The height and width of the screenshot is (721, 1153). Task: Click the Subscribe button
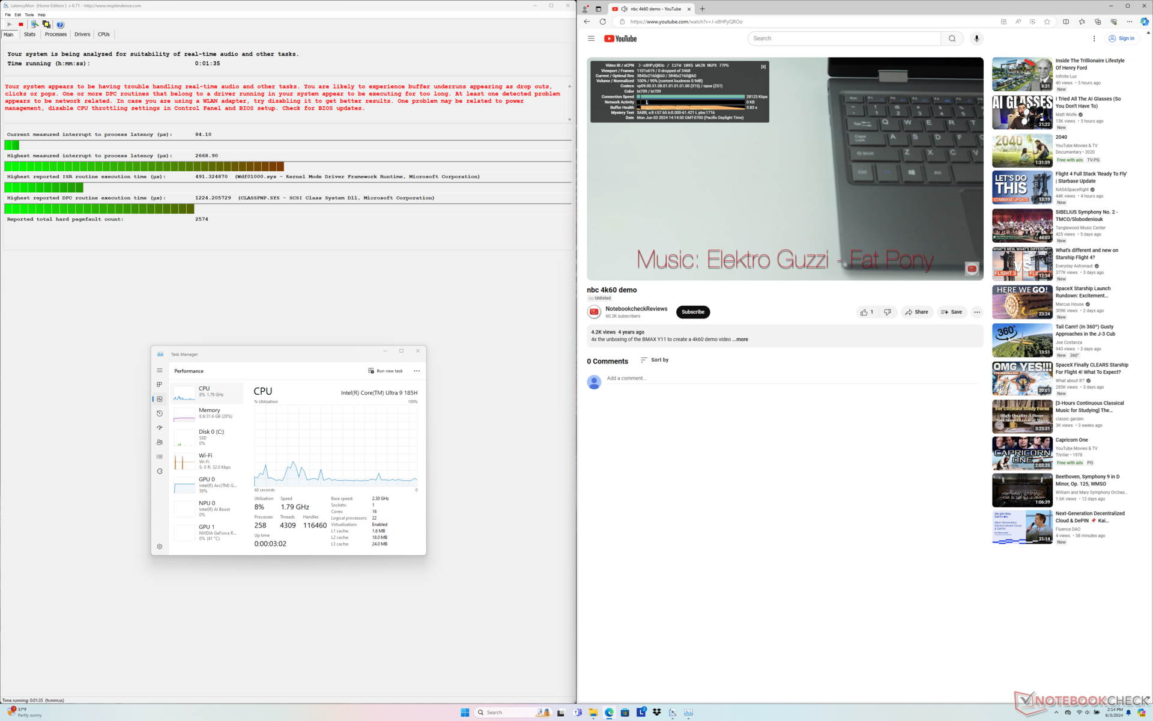[x=692, y=312]
